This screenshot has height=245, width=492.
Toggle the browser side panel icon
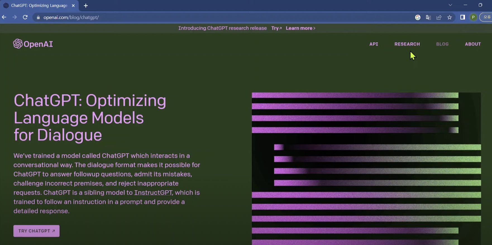tap(463, 17)
